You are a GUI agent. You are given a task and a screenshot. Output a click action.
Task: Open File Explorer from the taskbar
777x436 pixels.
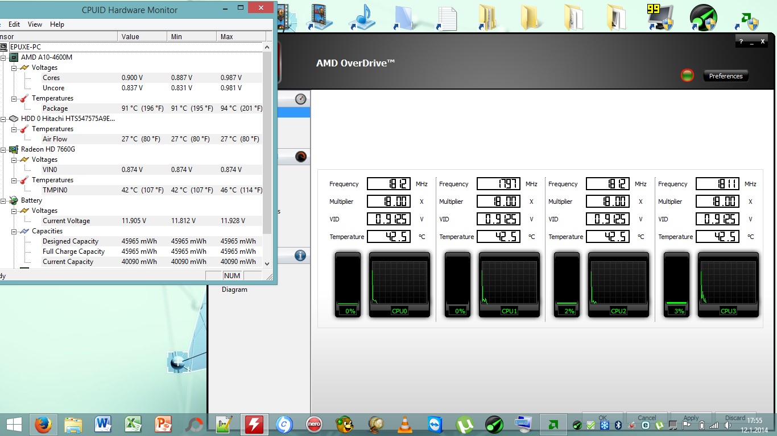(73, 424)
